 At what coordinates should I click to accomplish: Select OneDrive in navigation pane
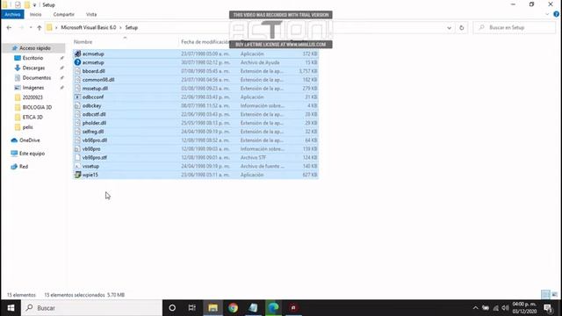point(29,140)
